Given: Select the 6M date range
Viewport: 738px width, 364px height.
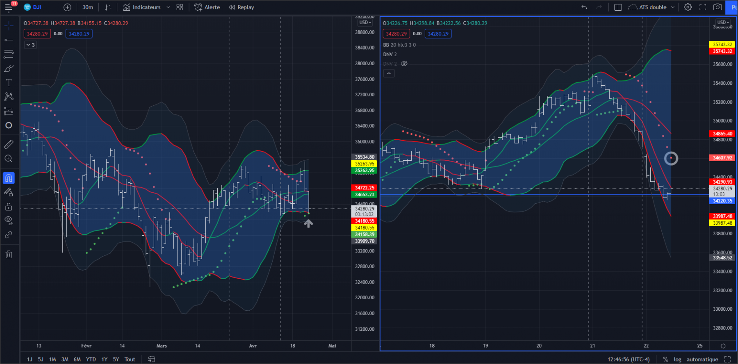Looking at the screenshot, I should 77,359.
